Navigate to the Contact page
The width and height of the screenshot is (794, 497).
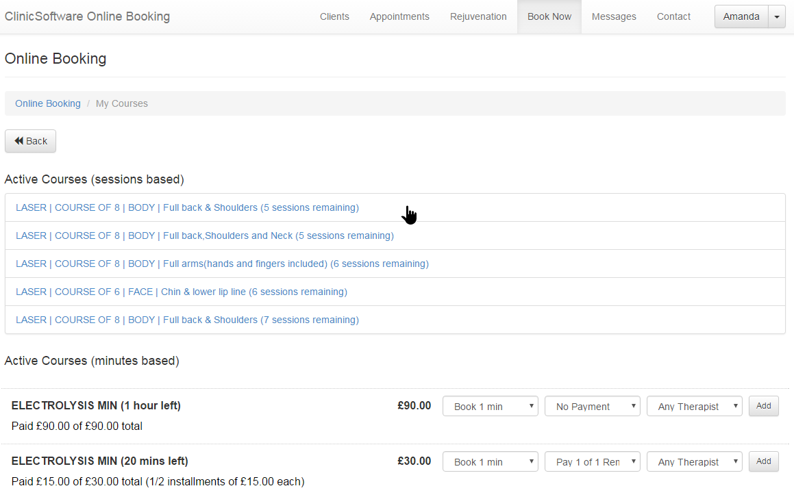point(673,17)
